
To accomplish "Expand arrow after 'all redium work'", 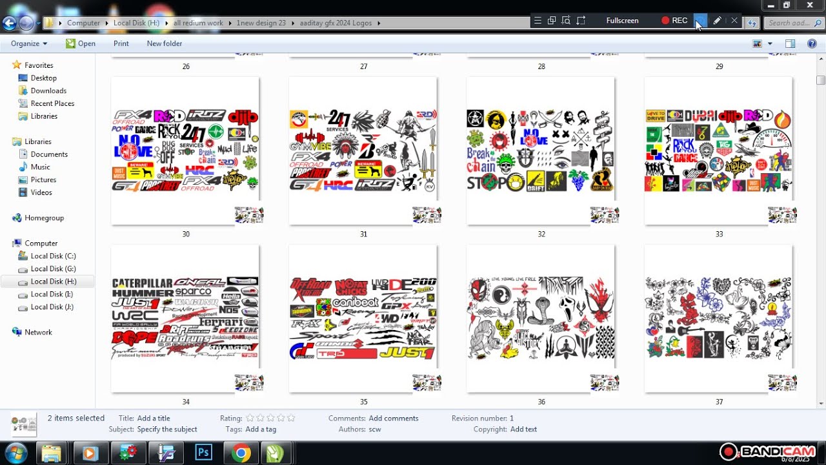I will tap(230, 23).
